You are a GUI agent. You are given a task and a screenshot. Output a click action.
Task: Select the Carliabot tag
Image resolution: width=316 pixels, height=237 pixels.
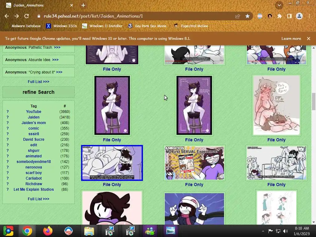tap(34, 178)
